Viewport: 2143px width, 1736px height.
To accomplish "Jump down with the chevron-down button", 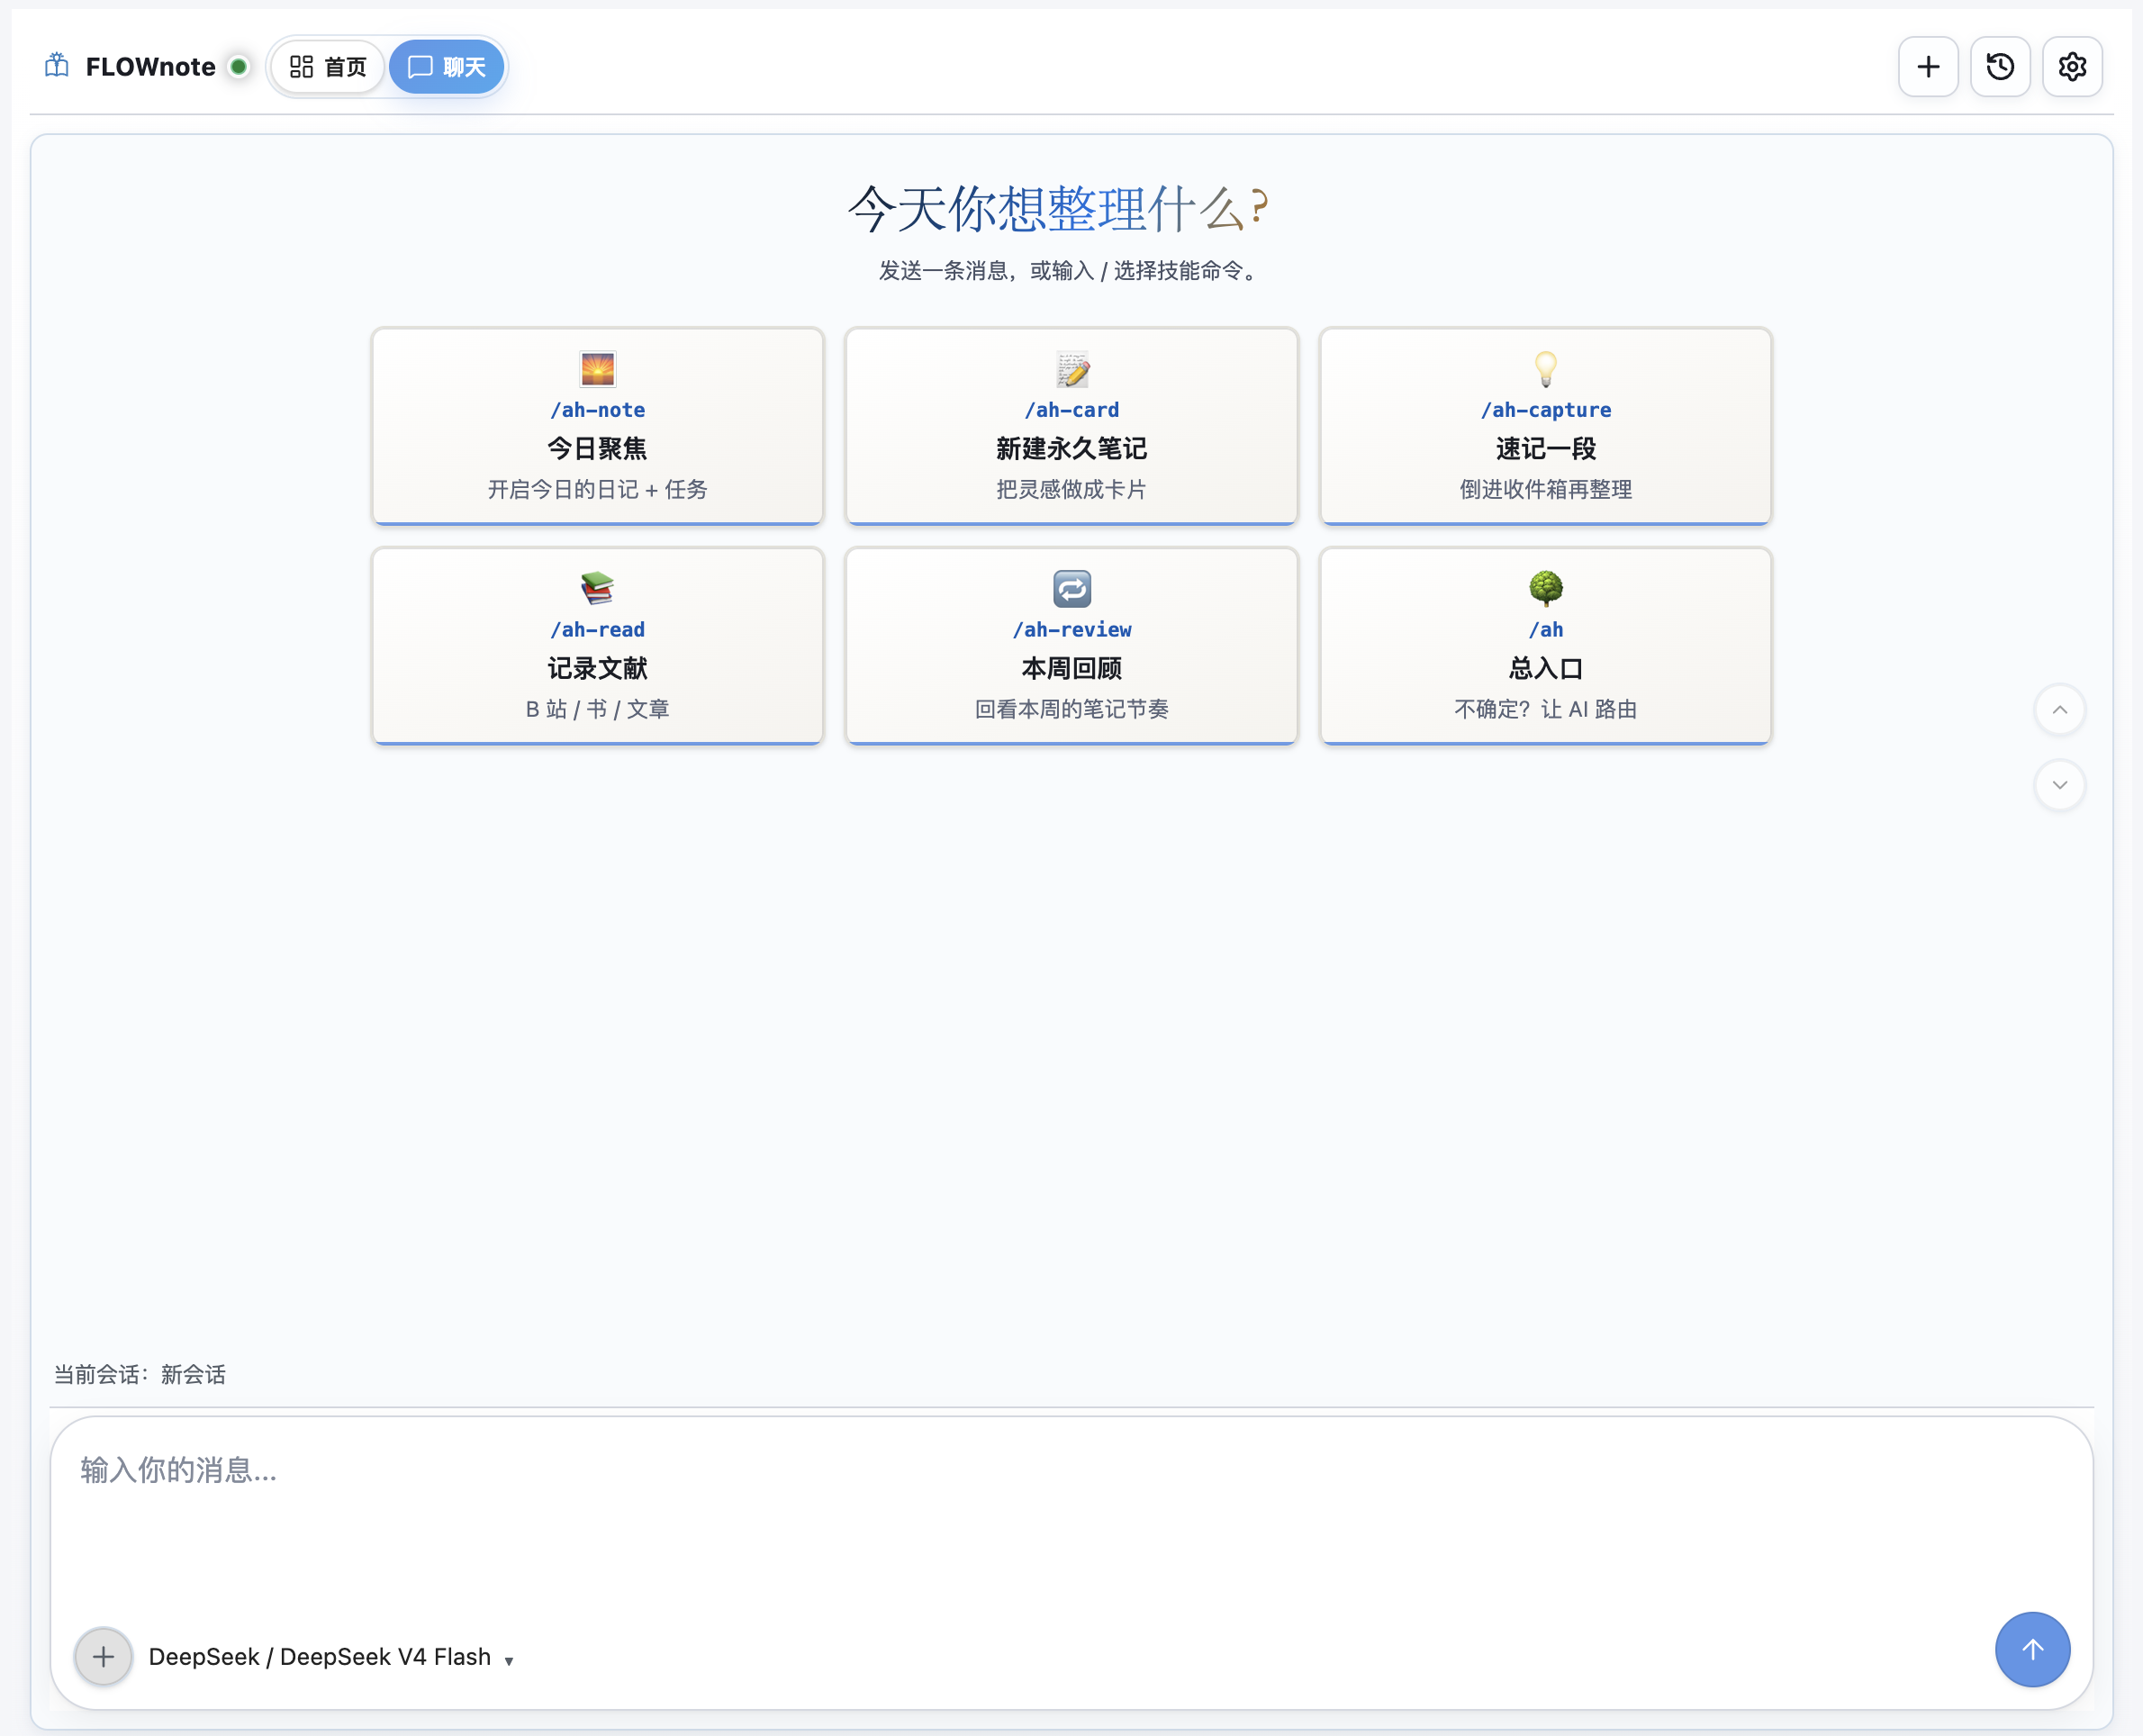I will [2060, 785].
